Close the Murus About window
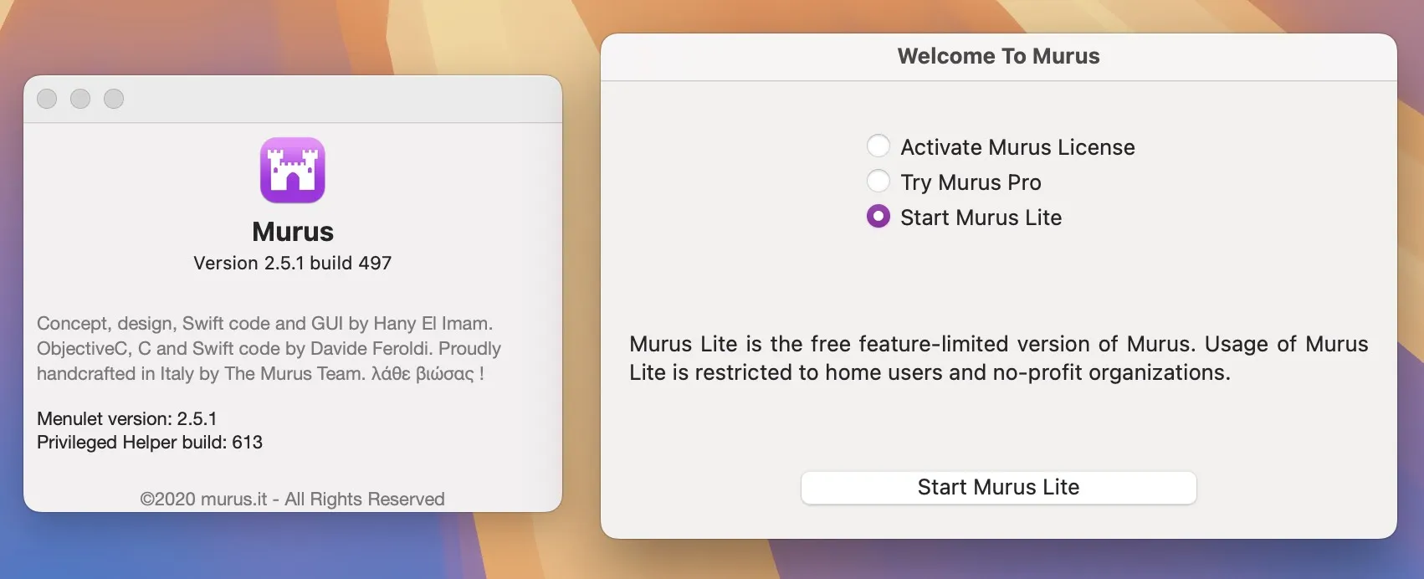 47,99
